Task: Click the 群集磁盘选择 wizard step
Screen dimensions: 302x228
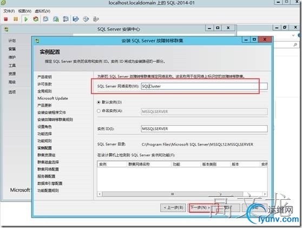Action: (48, 162)
